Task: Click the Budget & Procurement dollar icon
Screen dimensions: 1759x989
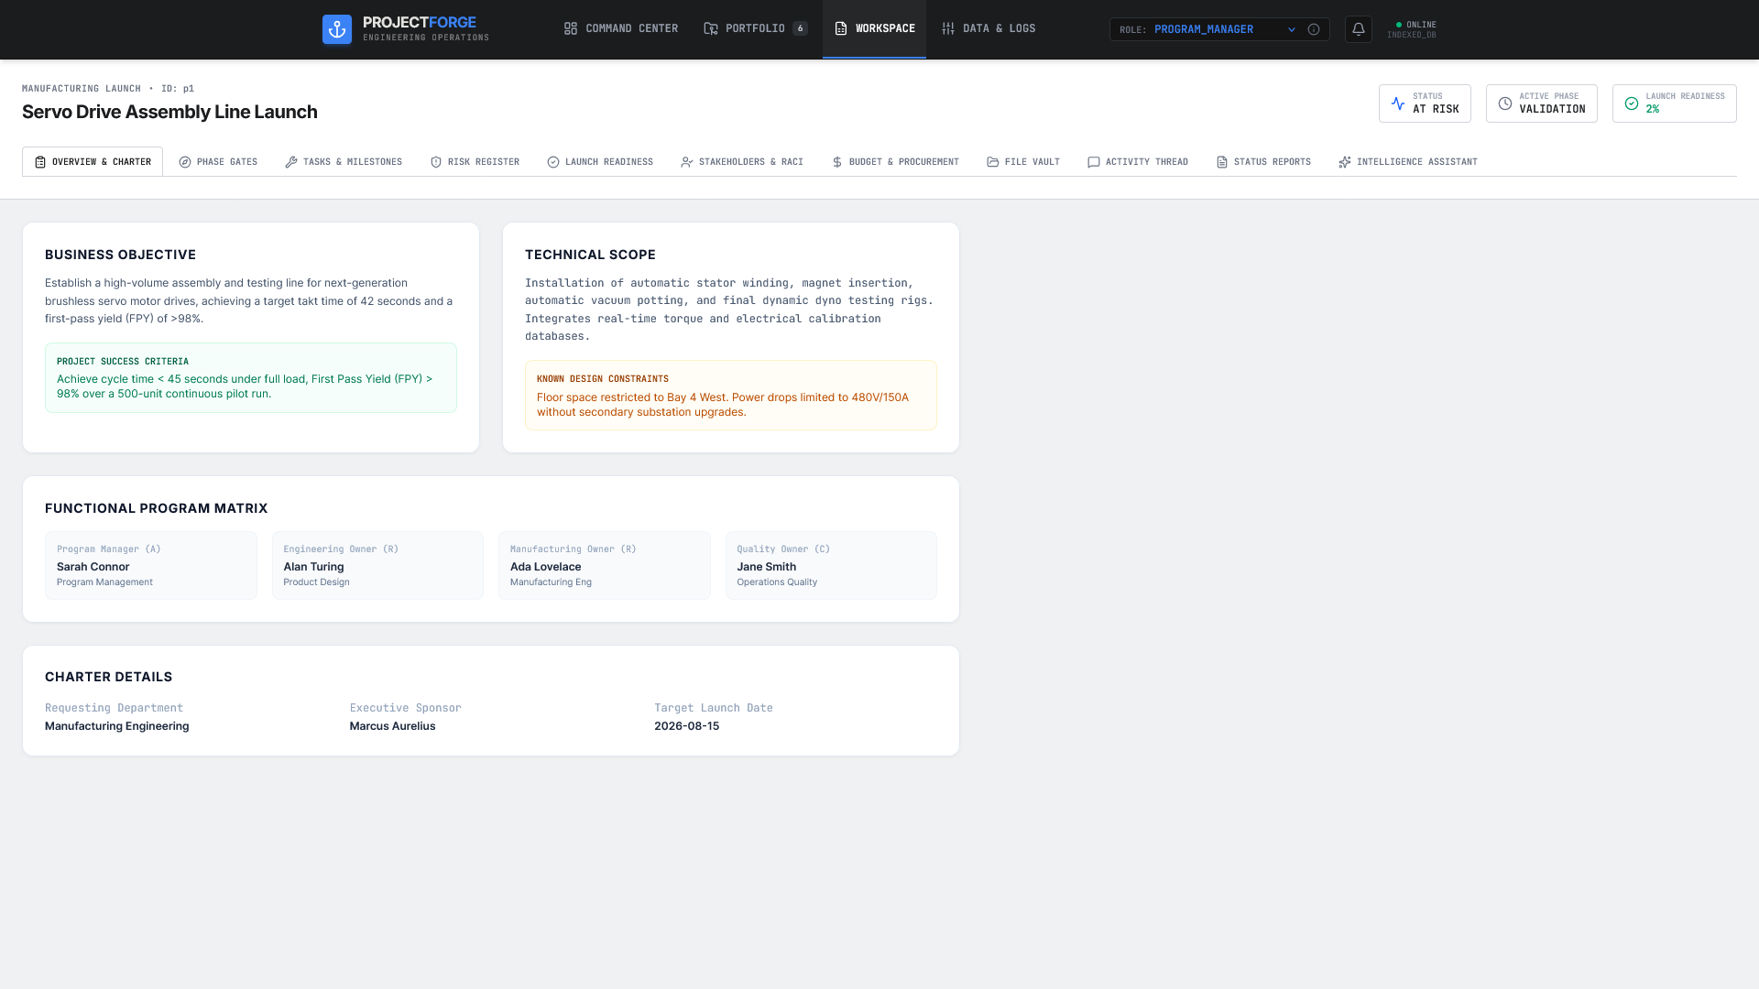Action: tap(837, 162)
